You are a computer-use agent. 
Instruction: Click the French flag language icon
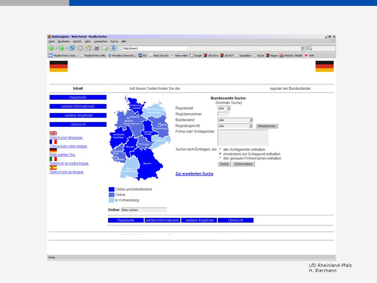pos(53,142)
